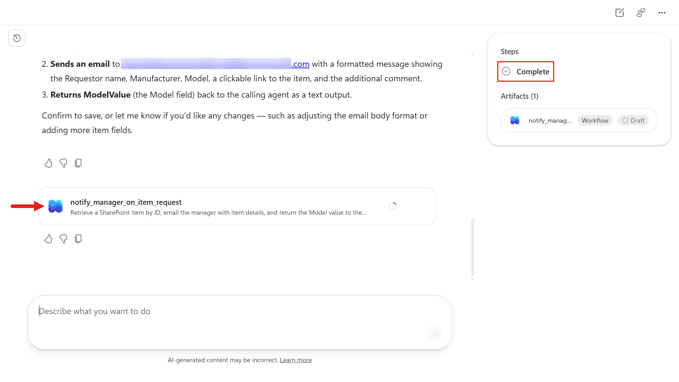The width and height of the screenshot is (679, 382).
Task: Open the Learn more link
Action: (x=296, y=360)
